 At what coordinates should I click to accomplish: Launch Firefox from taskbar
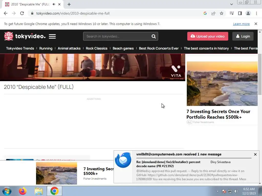pyautogui.click(x=23, y=191)
